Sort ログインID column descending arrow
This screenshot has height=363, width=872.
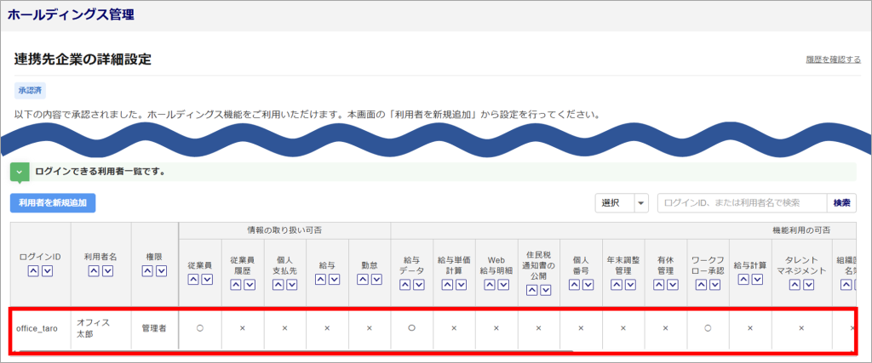point(48,271)
